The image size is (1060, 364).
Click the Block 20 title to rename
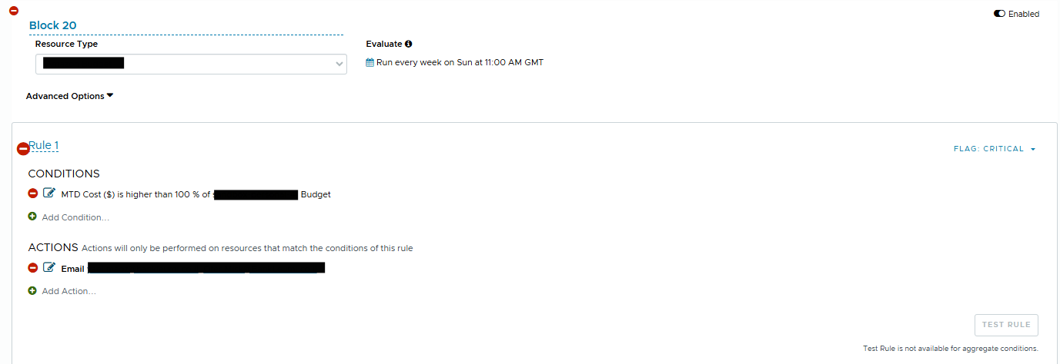tap(53, 25)
